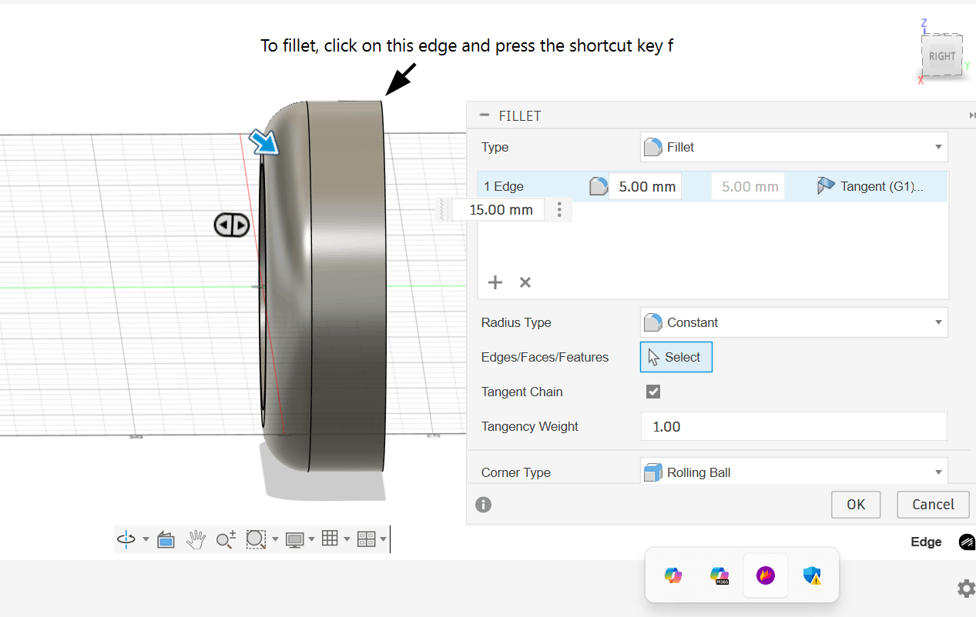Open the M365 Copilot tray icon

tap(719, 575)
